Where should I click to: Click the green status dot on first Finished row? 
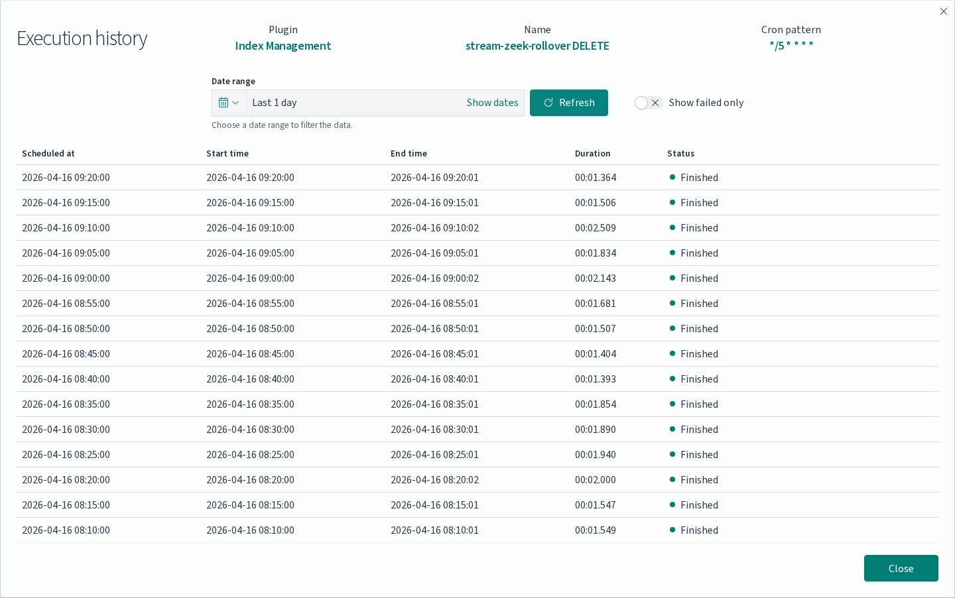(x=672, y=177)
